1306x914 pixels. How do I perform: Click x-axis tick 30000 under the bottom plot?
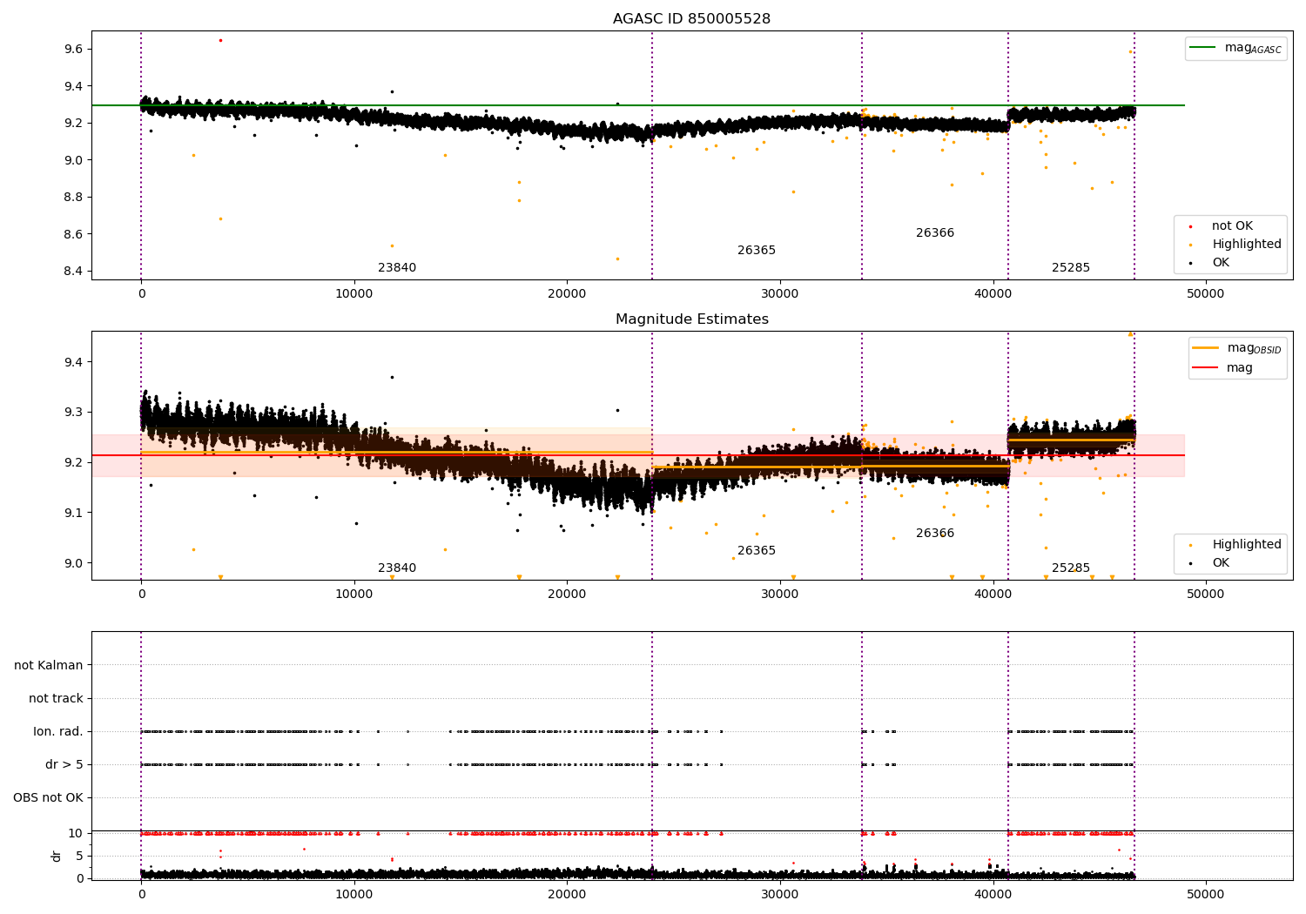click(x=779, y=895)
